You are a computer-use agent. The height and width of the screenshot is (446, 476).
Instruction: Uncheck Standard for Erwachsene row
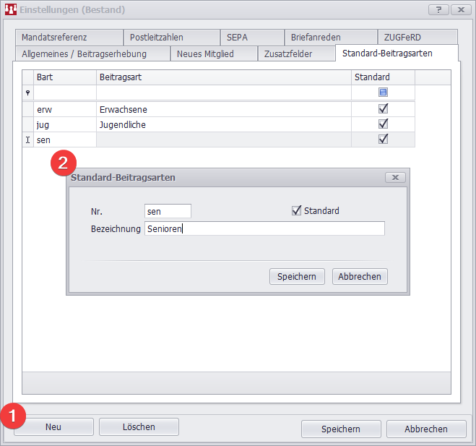(x=383, y=108)
